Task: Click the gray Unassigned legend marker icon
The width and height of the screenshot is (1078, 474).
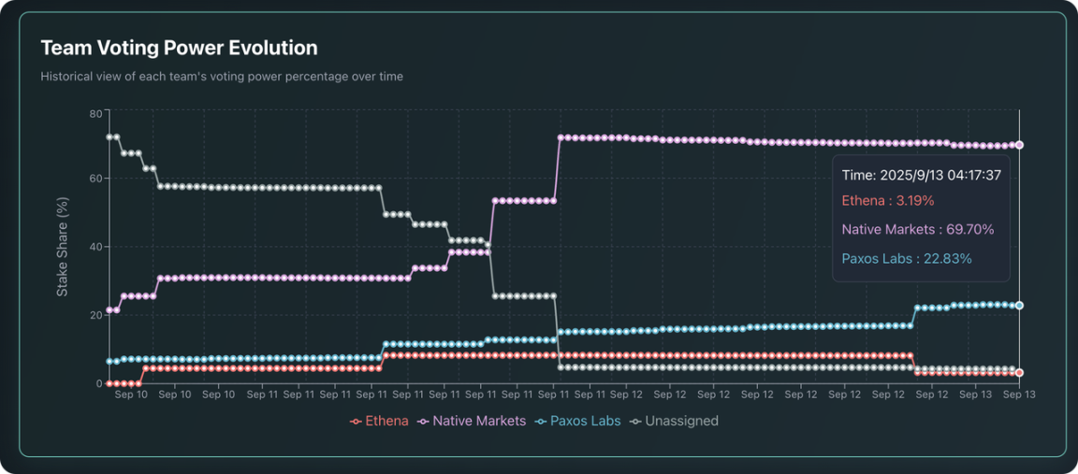Action: point(635,422)
